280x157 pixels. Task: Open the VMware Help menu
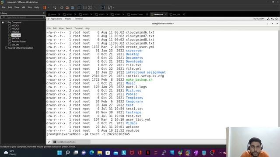pos(37,7)
